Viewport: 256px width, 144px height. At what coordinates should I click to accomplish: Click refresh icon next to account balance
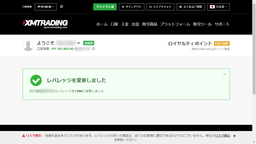(x=93, y=49)
